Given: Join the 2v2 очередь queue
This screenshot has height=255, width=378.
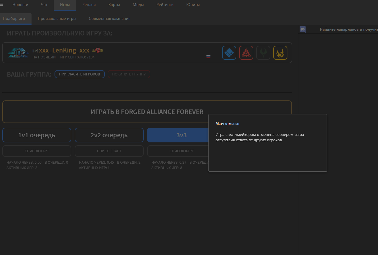Looking at the screenshot, I should 109,135.
